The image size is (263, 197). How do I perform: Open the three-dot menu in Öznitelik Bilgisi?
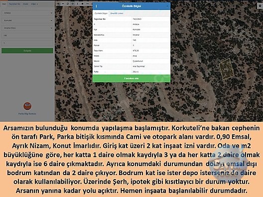click(x=96, y=6)
